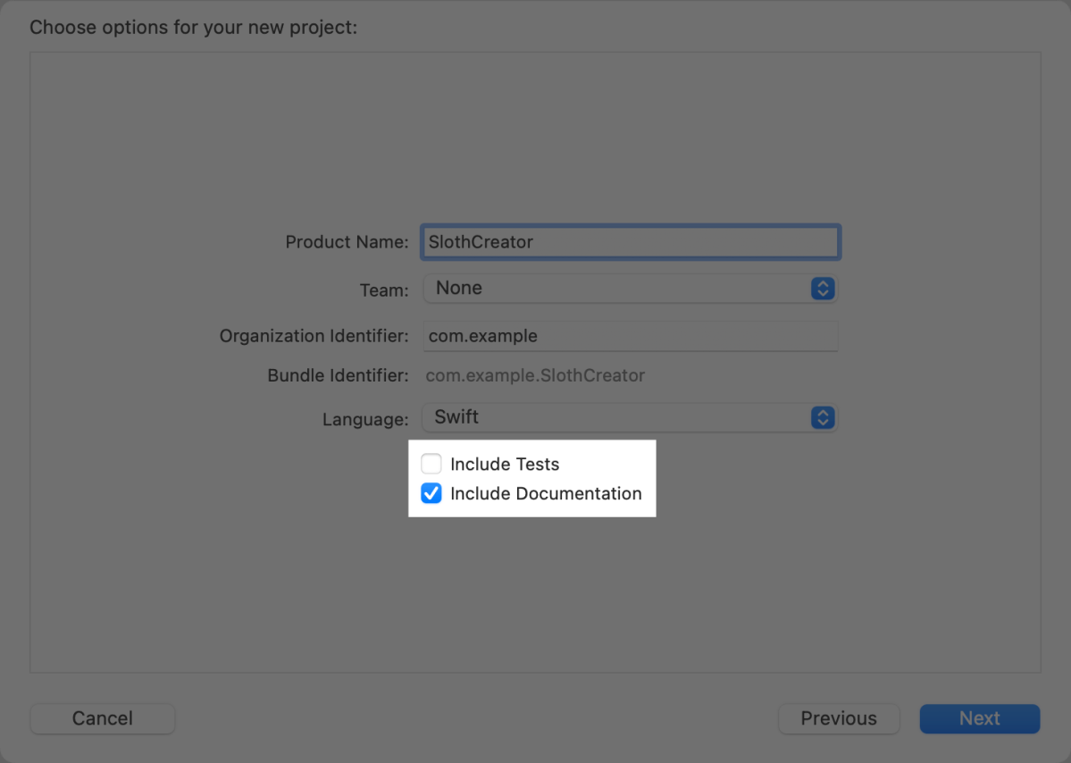Click the Organization Identifier field with com.example
The height and width of the screenshot is (763, 1071).
[x=630, y=337]
